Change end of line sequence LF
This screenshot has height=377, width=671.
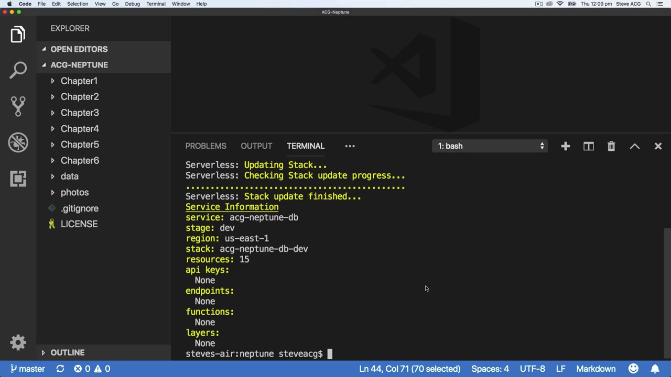(x=560, y=369)
